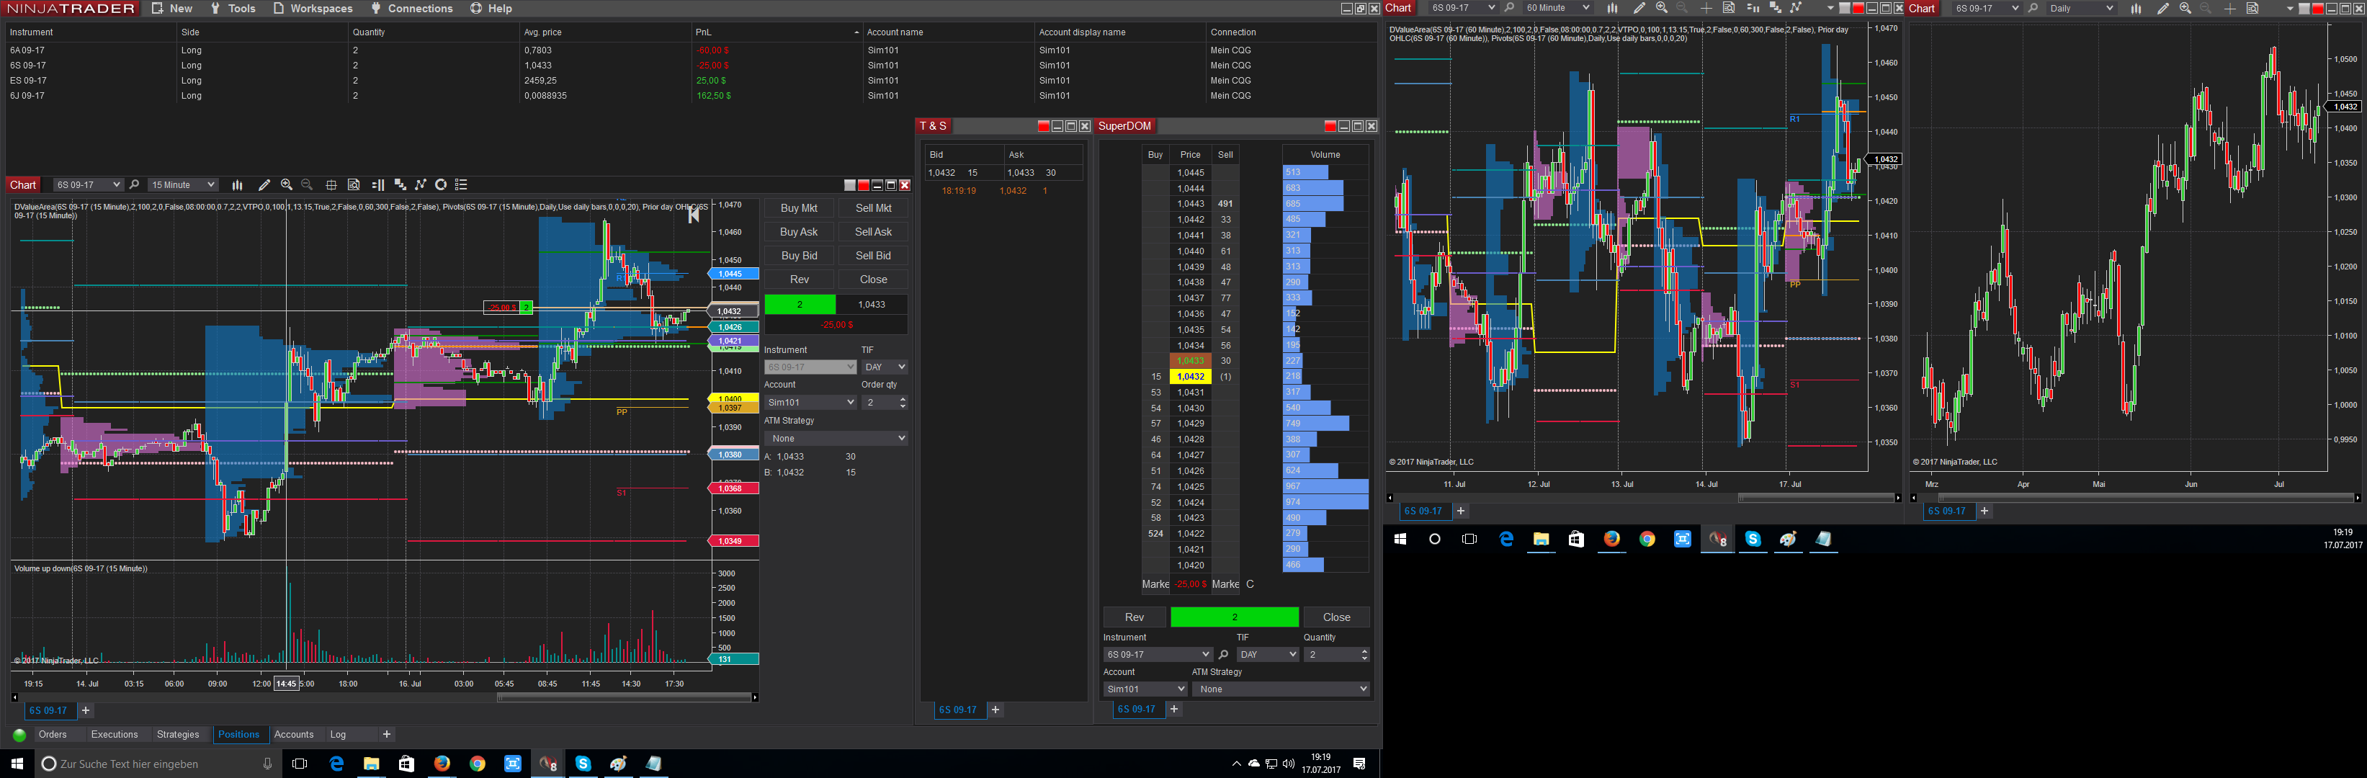The height and width of the screenshot is (778, 2367).
Task: Open the 15 Minute interval dropdown
Action: pos(183,184)
